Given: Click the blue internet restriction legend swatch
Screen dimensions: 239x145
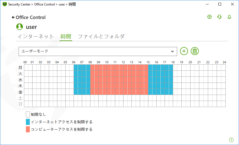Looking at the screenshot, I should (28, 122).
